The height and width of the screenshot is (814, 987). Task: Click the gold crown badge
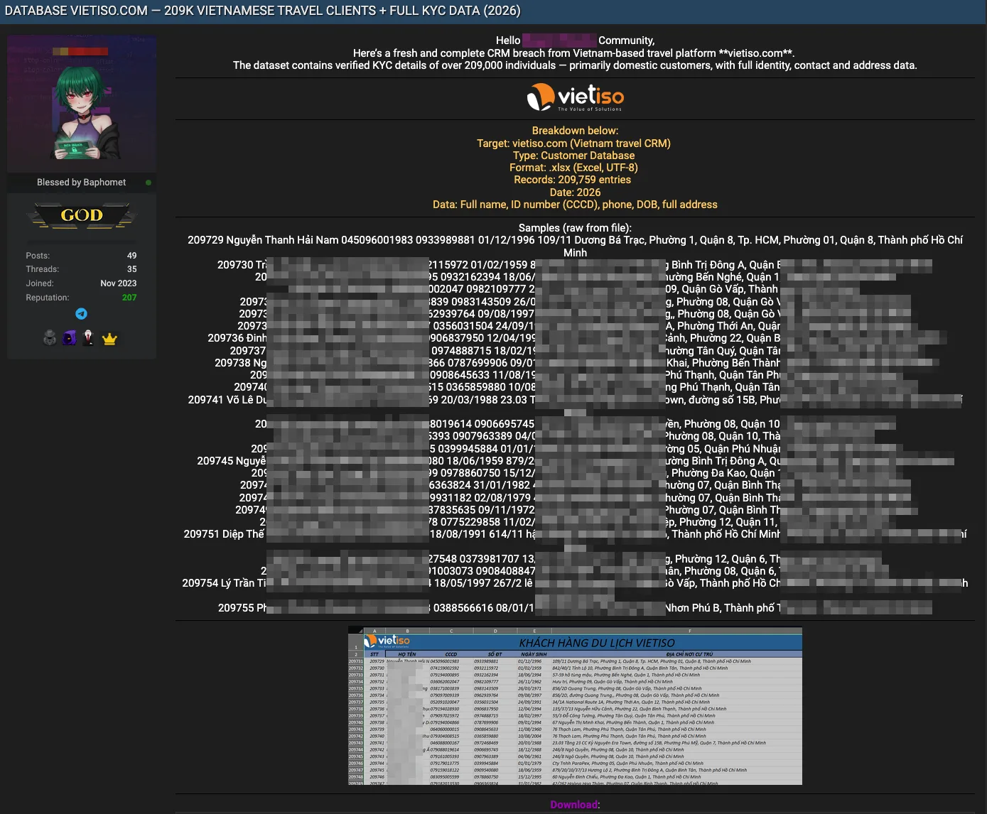(109, 339)
